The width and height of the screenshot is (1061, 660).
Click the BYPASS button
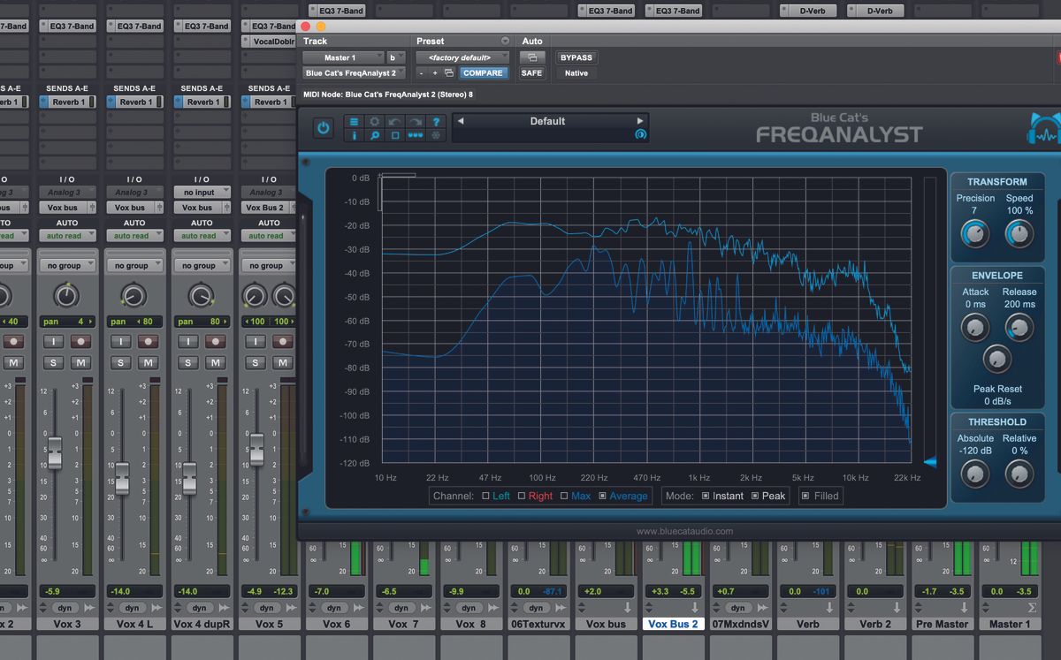(x=576, y=57)
